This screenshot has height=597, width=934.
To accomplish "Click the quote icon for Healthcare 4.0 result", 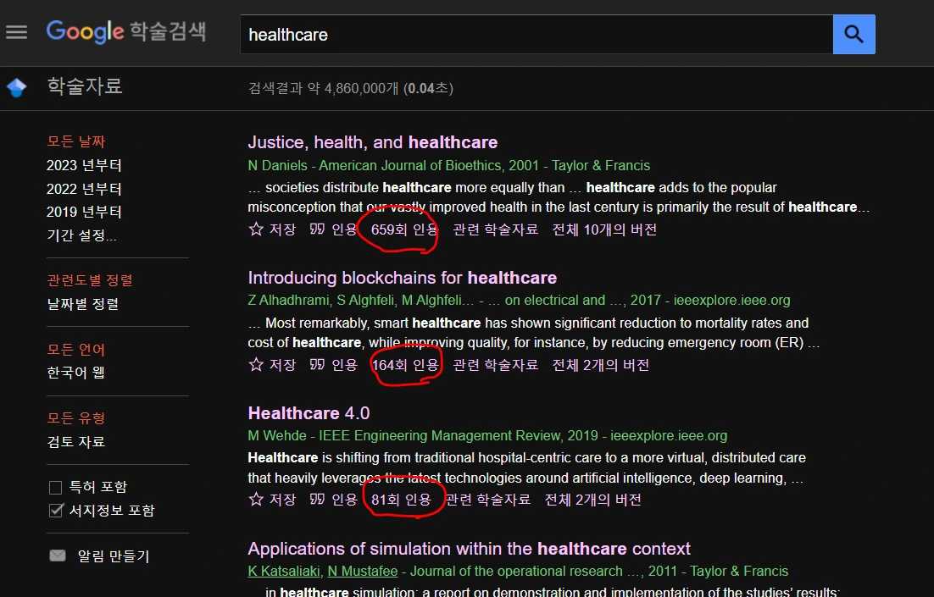I will (x=317, y=500).
